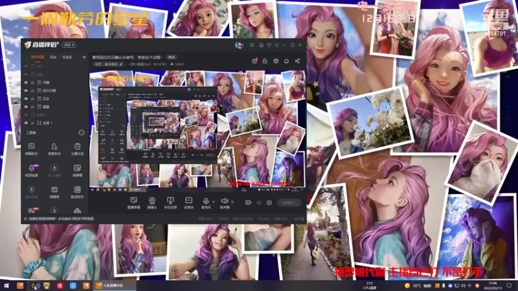Edit category with pencil icon under title
This screenshot has width=518, height=291.
pyautogui.click(x=121, y=64)
